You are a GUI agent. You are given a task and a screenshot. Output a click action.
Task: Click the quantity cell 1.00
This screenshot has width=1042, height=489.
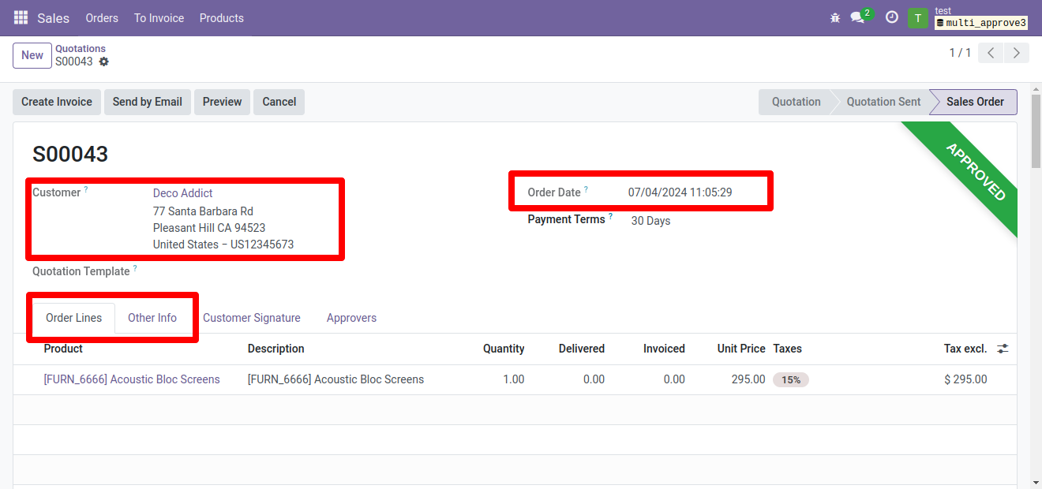click(514, 379)
